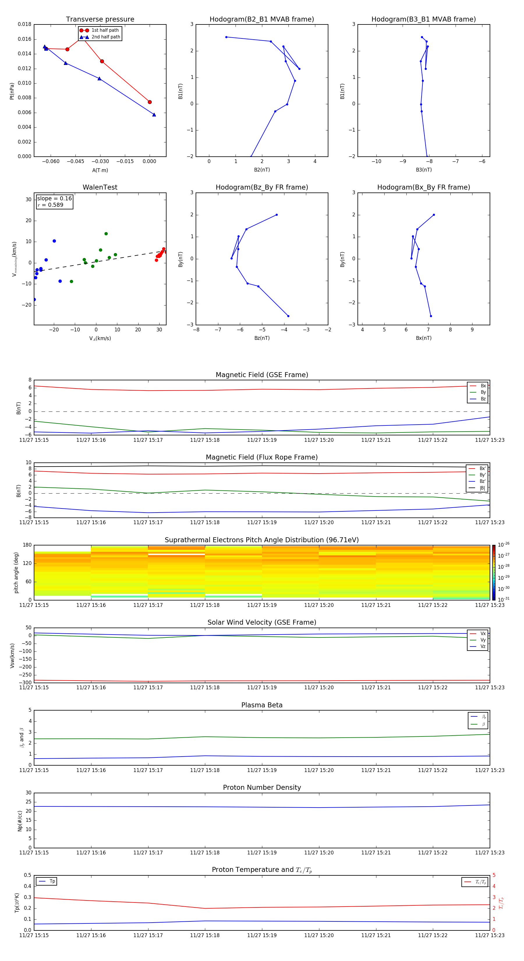This screenshot has width=524, height=961.
Task: Click the 'Hodogram(Bz_By FR frame)' title
Action: click(262, 187)
